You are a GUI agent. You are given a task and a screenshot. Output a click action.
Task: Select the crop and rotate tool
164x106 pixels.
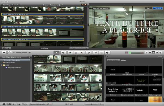[101, 53]
